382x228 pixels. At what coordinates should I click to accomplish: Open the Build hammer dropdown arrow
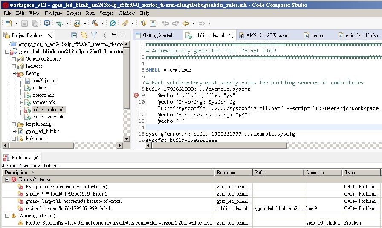(x=102, y=23)
